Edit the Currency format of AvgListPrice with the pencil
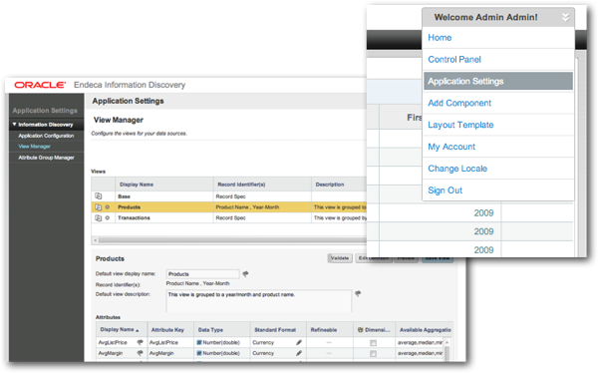Viewport: 598px width, 373px height. pos(299,342)
